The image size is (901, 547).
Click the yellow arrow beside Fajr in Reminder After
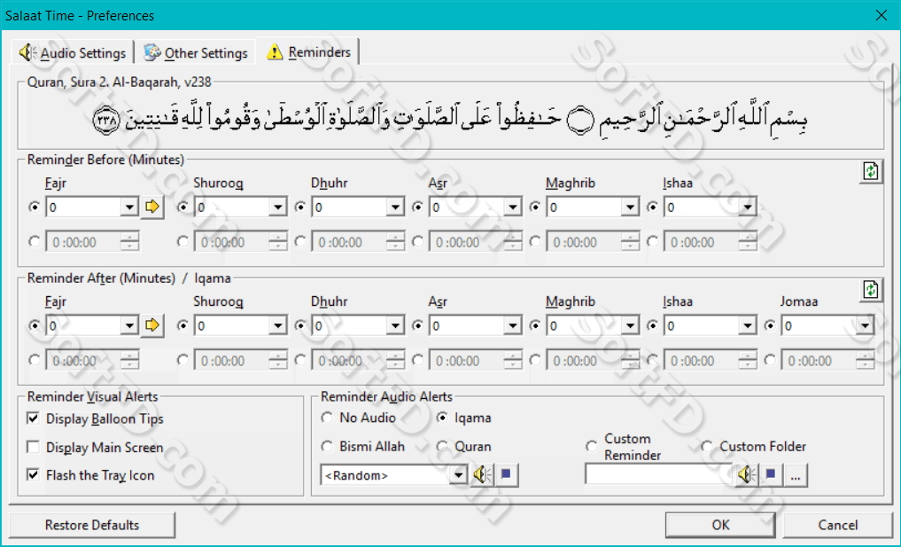(152, 325)
